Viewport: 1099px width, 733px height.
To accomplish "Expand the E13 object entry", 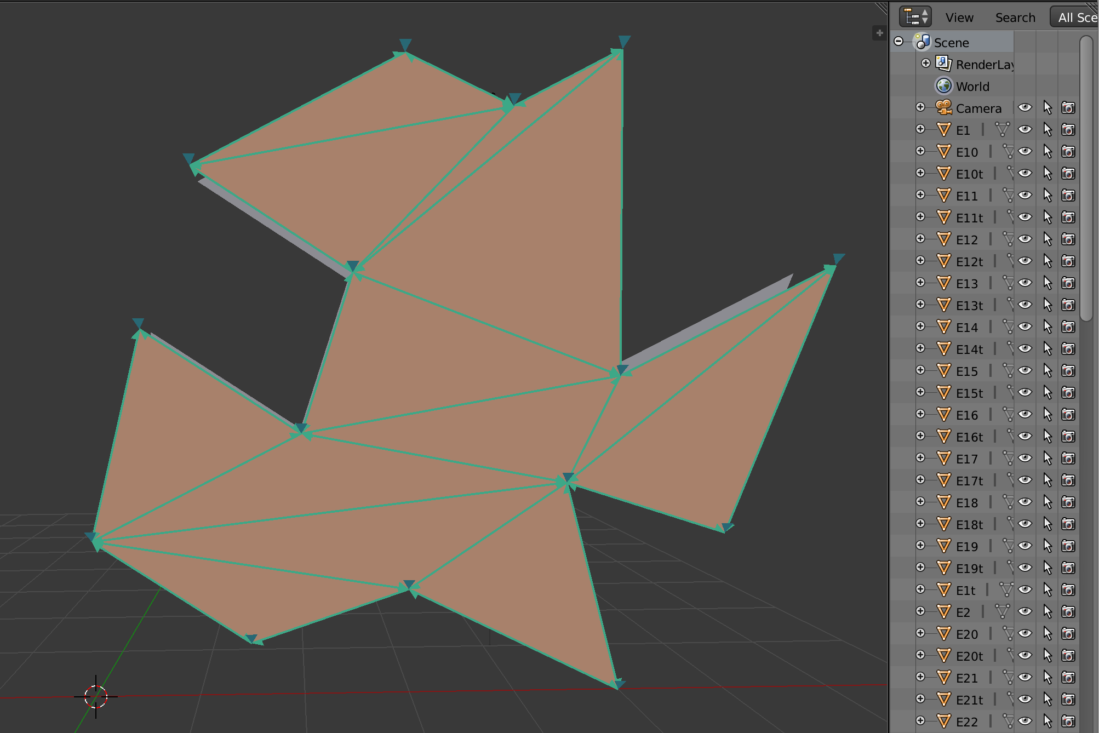I will [x=920, y=283].
